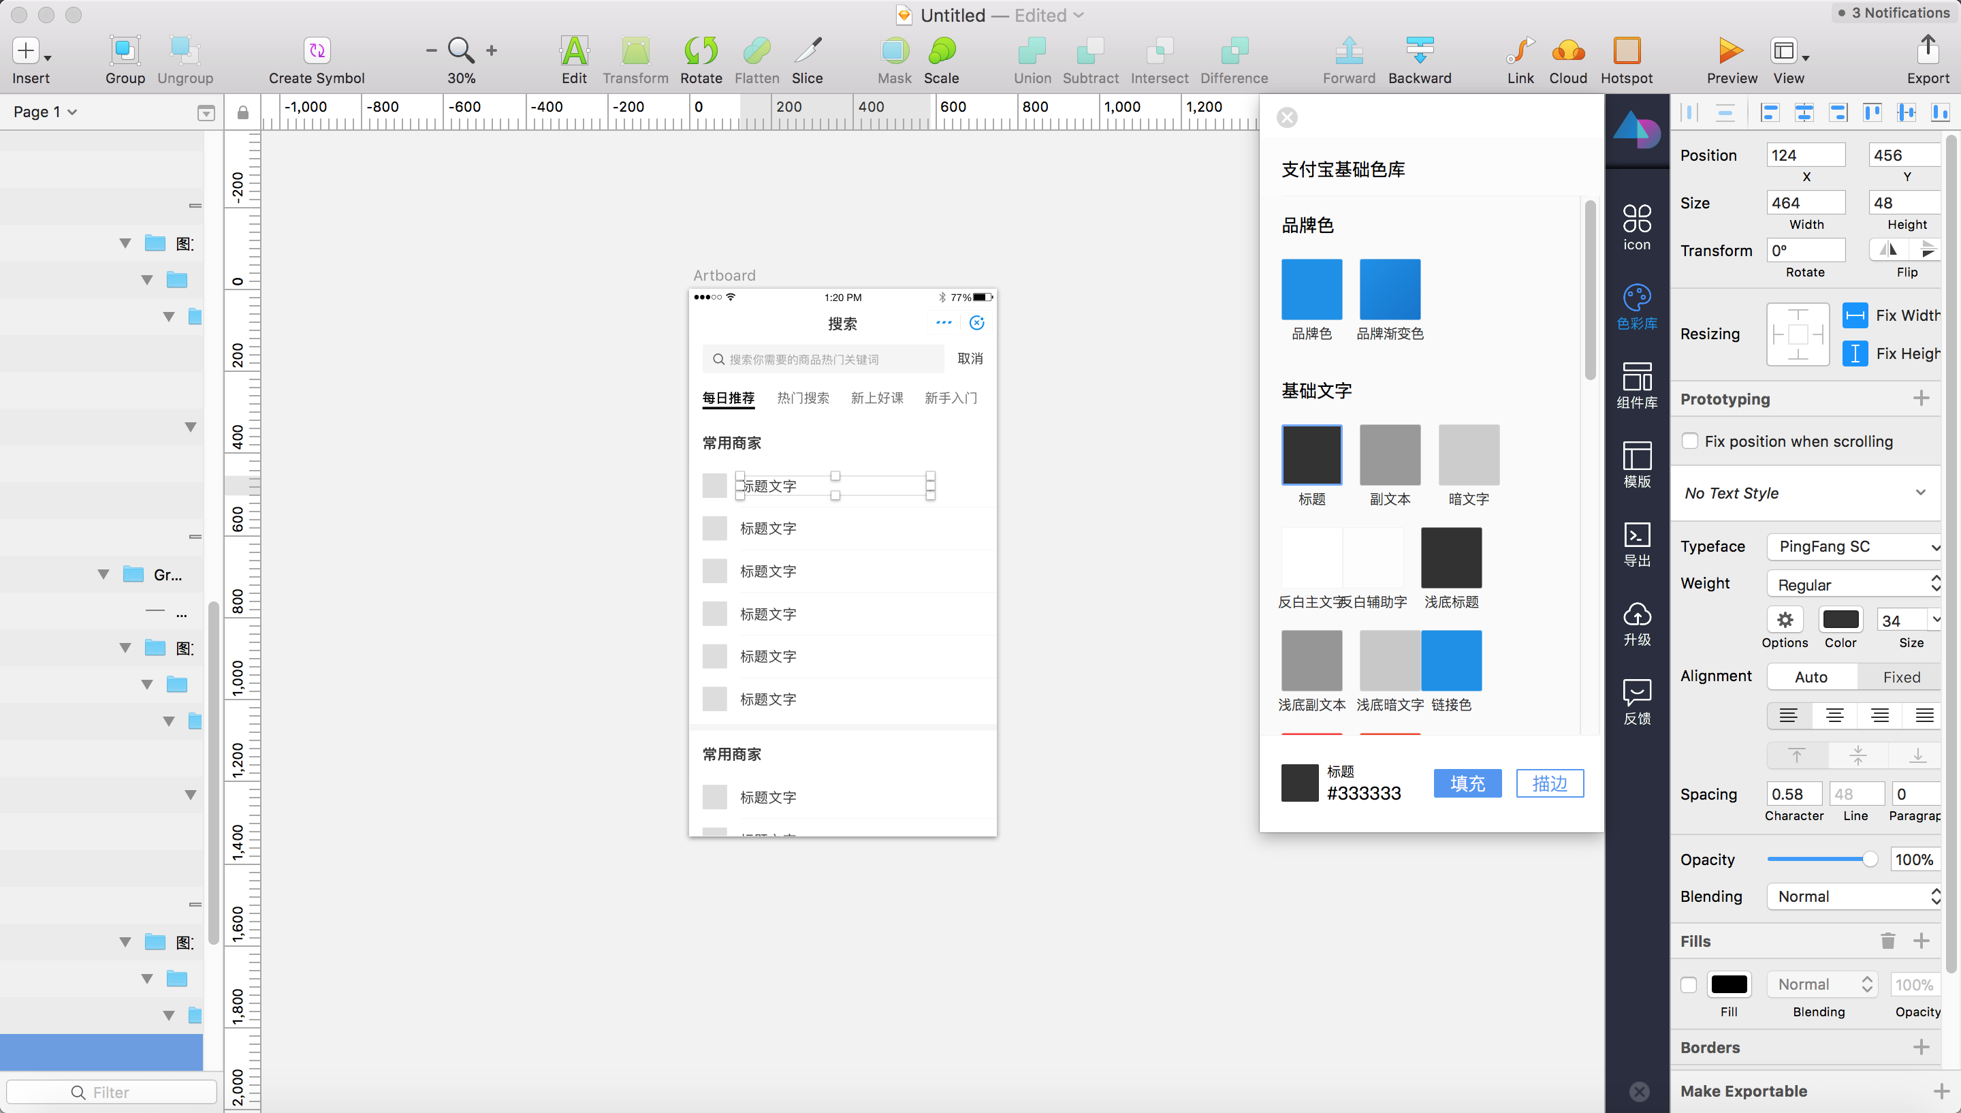The height and width of the screenshot is (1113, 1961).
Task: Pick the 链接色 blue color swatch
Action: click(x=1451, y=661)
